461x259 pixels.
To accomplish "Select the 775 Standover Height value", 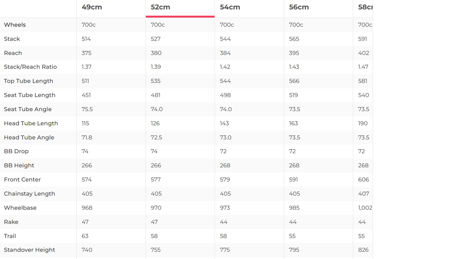I will [x=225, y=250].
